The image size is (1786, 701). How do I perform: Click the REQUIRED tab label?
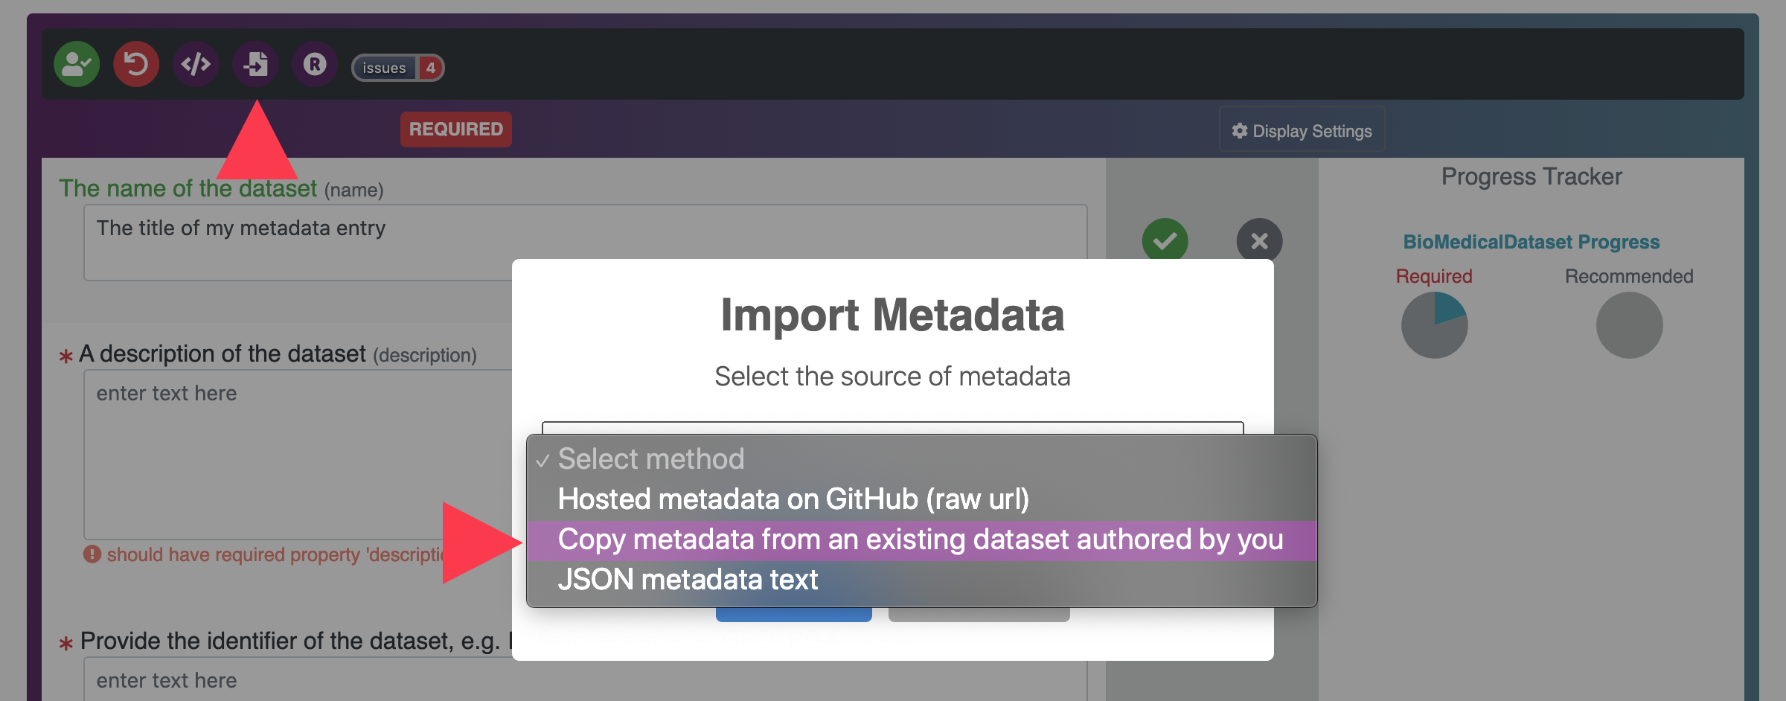[455, 129]
